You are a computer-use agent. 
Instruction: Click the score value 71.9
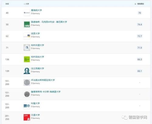tap(140, 48)
